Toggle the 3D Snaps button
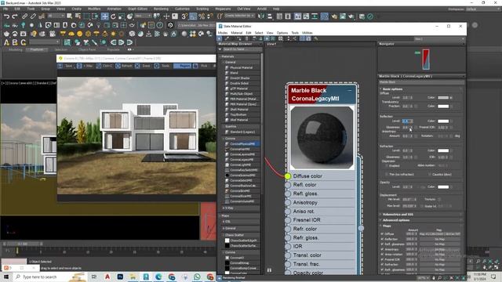The width and height of the screenshot is (502, 282). pyautogui.click(x=184, y=16)
